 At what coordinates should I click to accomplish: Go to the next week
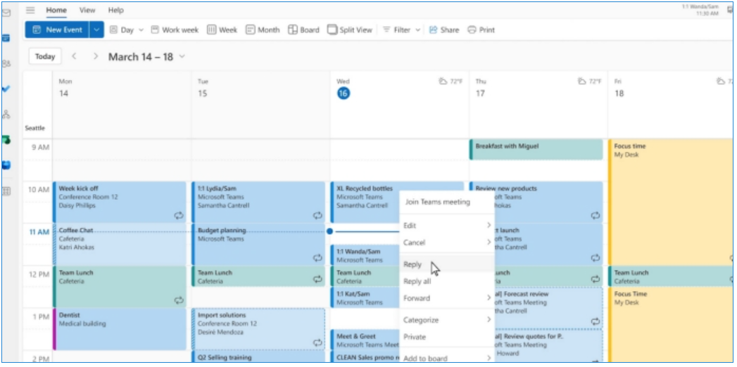[x=96, y=56]
